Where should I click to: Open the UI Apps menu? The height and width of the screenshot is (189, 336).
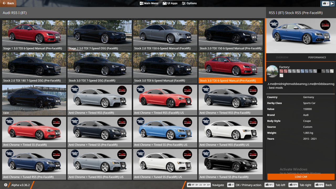click(170, 3)
